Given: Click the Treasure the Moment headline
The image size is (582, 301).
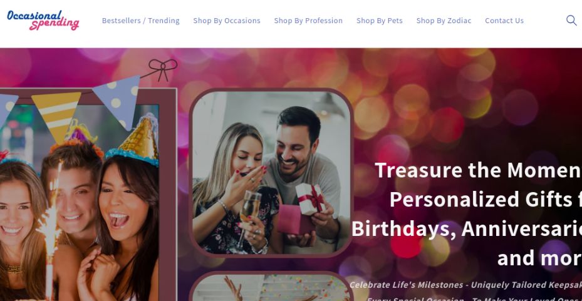Looking at the screenshot, I should [x=478, y=170].
